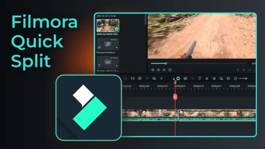Step back to the previous frame

pos(153,70)
